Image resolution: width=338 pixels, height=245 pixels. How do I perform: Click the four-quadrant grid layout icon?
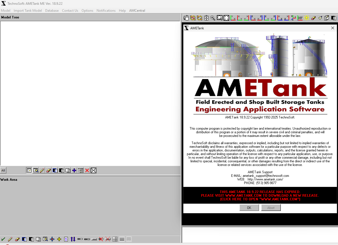[115, 239]
